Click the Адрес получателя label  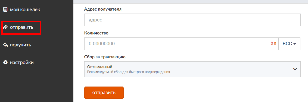point(103,9)
